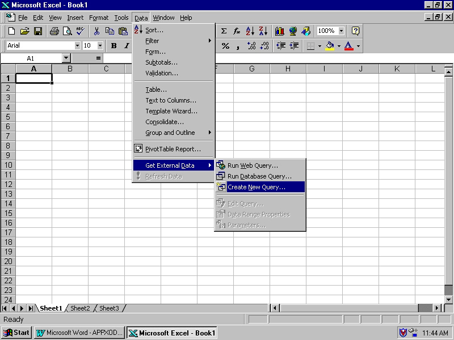Click the Microsoft Excel taskbar button

point(172,333)
